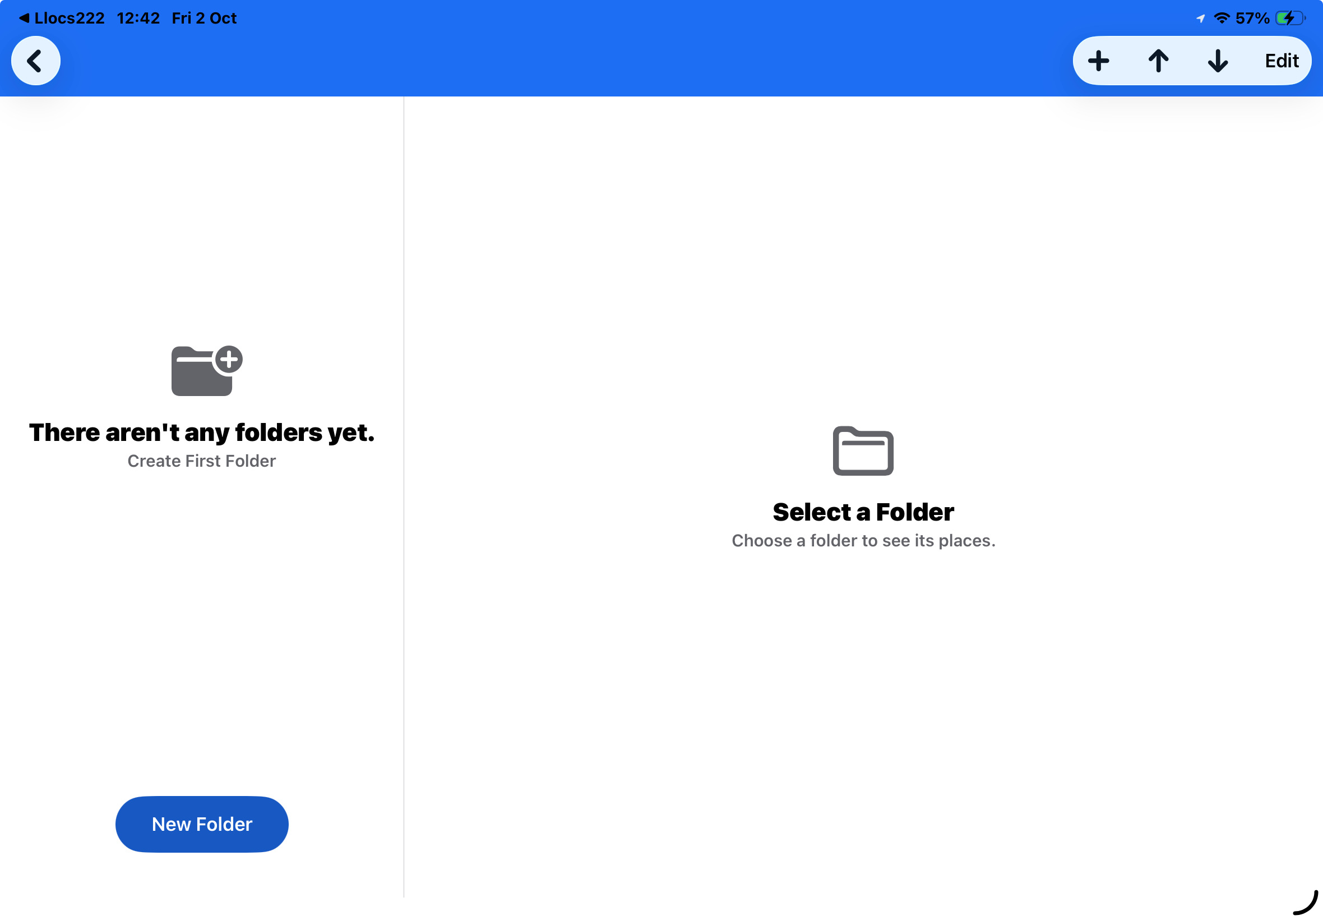Screen dimensions: 1323x920
Task: Click the folder-plus icon in sidebar
Action: point(207,371)
